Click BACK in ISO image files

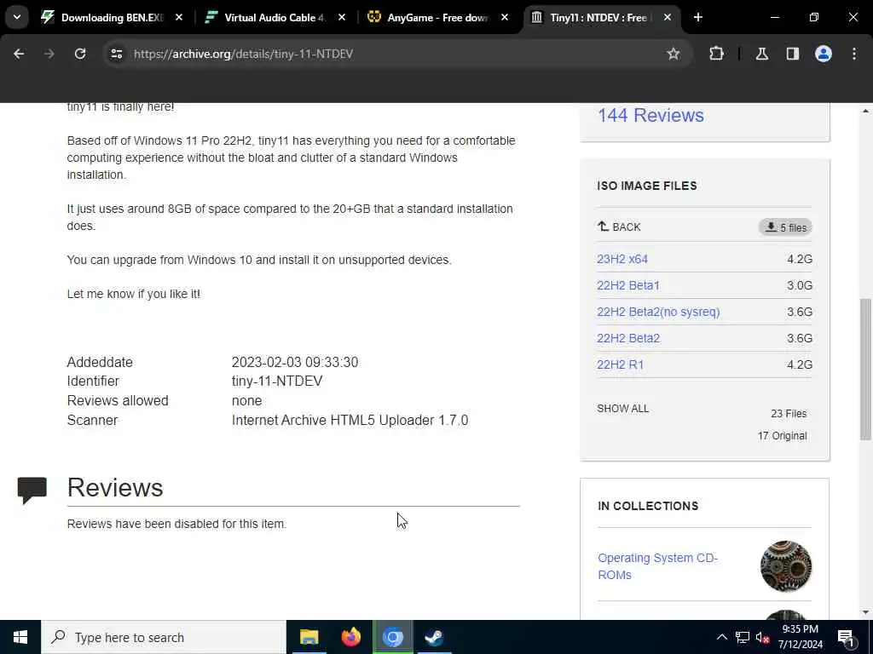(x=619, y=227)
